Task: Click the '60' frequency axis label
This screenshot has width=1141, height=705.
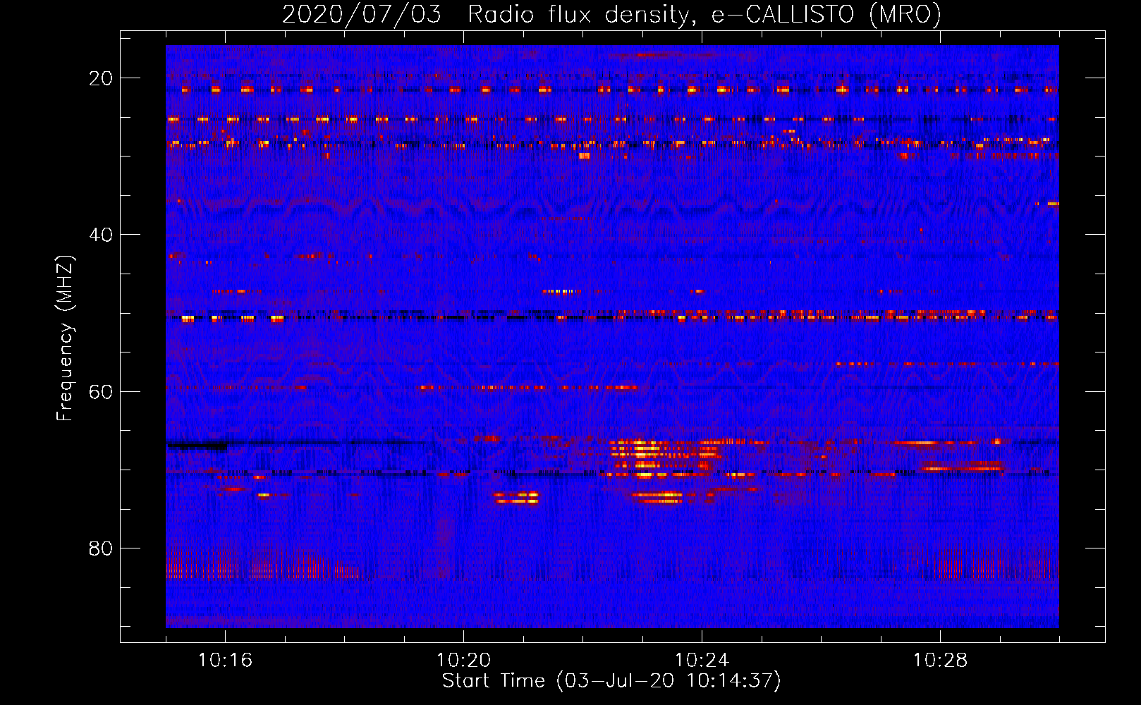Action: click(101, 391)
